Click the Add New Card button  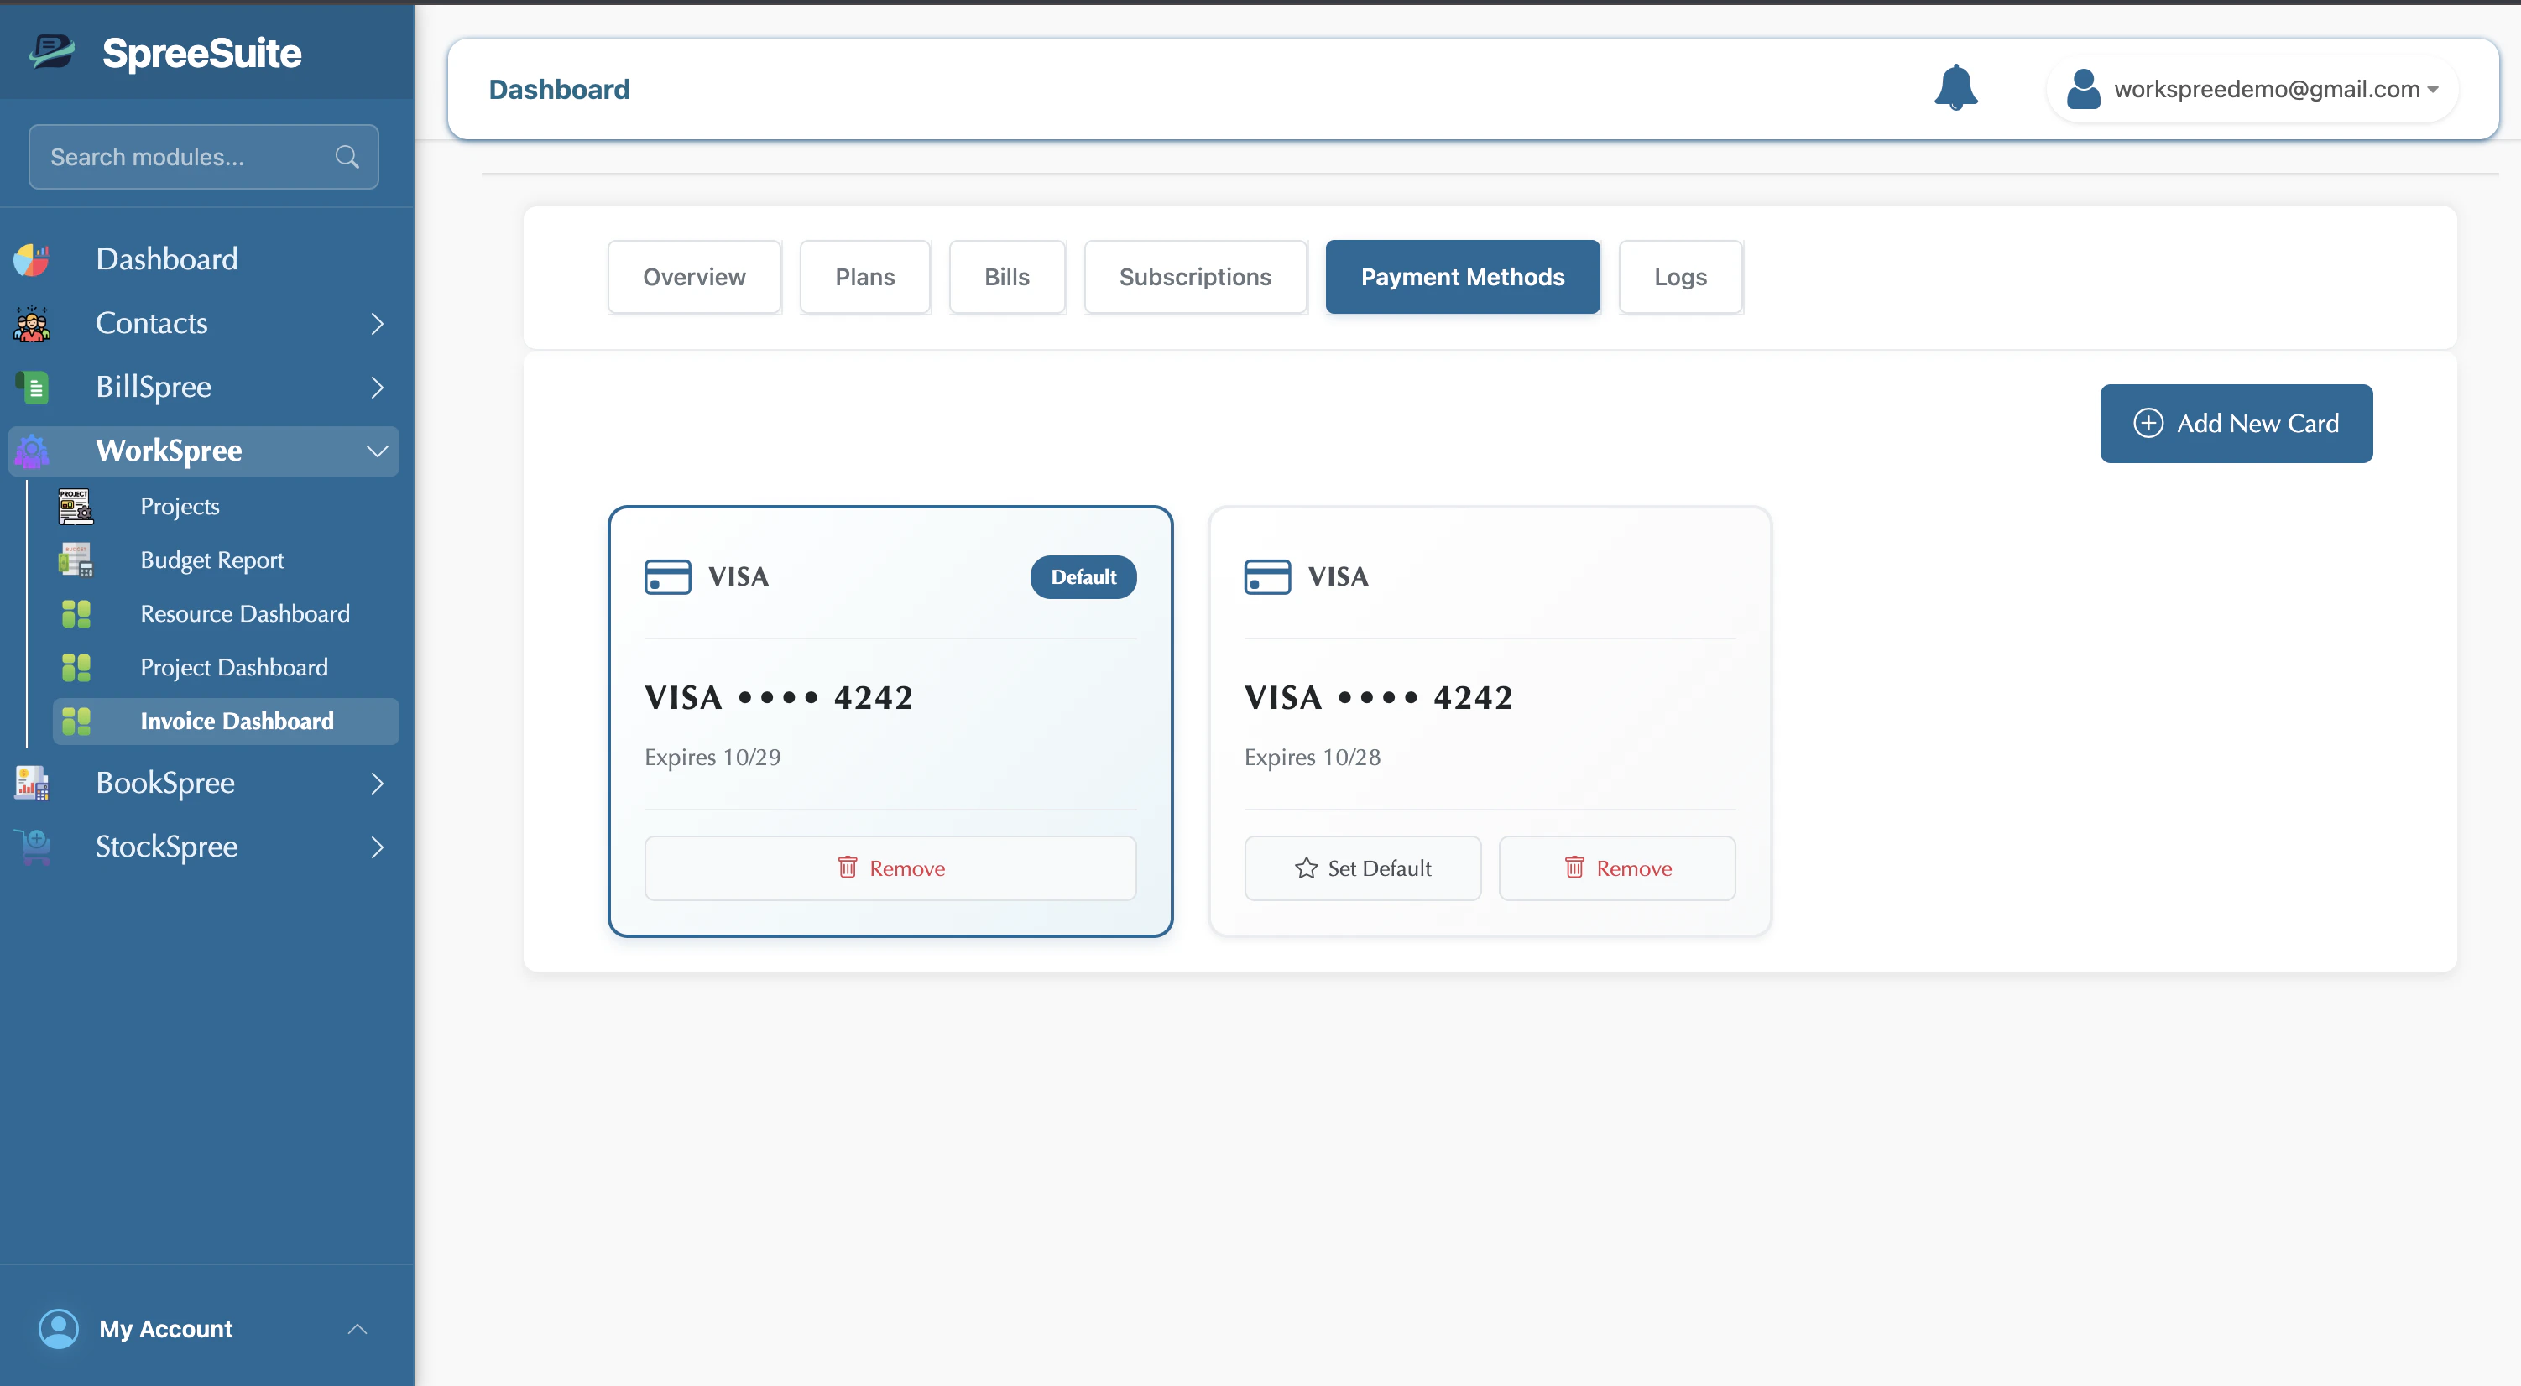pyautogui.click(x=2237, y=424)
